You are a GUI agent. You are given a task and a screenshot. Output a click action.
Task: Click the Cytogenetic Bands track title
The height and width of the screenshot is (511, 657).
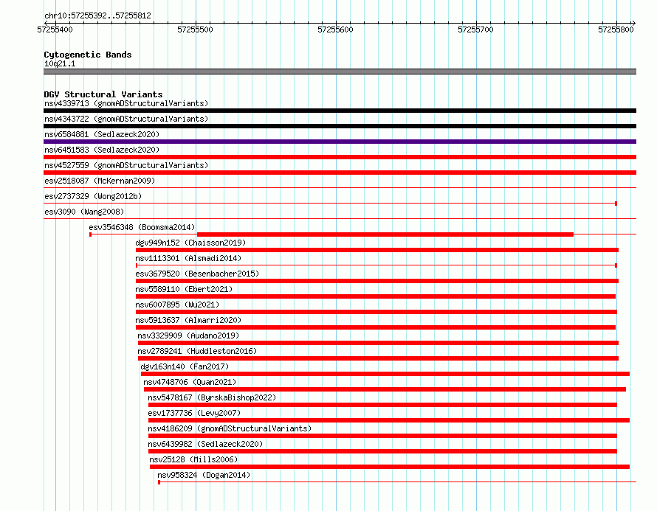(x=88, y=55)
